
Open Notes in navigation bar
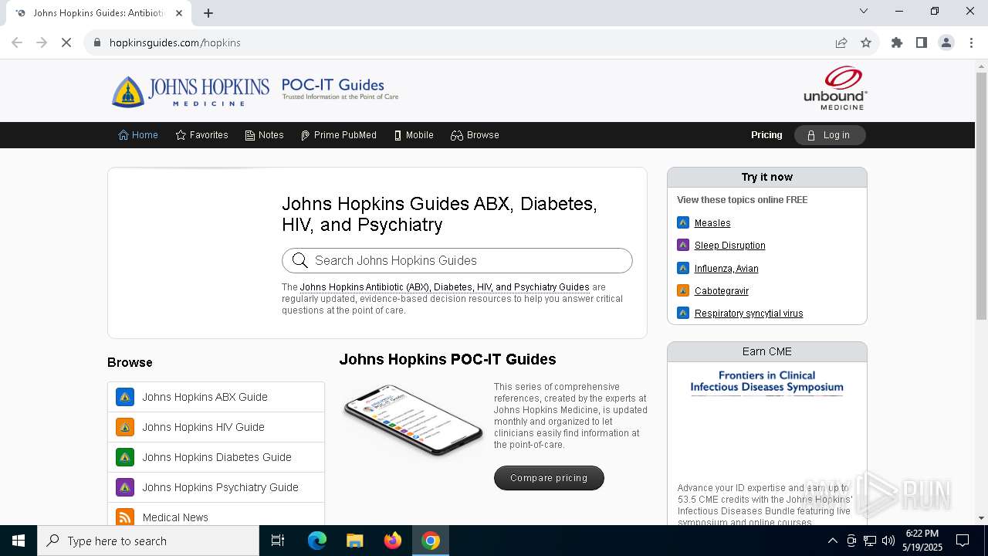[x=265, y=135]
